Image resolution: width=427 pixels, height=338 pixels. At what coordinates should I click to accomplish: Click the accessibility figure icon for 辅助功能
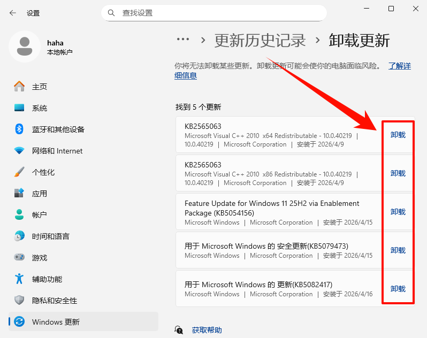tap(19, 279)
